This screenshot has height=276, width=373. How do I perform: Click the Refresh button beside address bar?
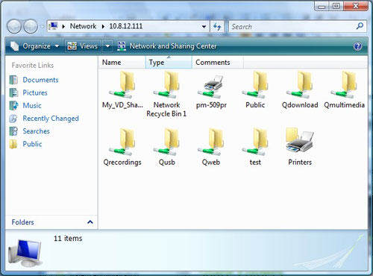coord(217,26)
